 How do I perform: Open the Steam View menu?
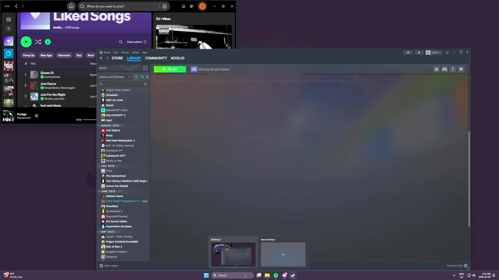116,52
